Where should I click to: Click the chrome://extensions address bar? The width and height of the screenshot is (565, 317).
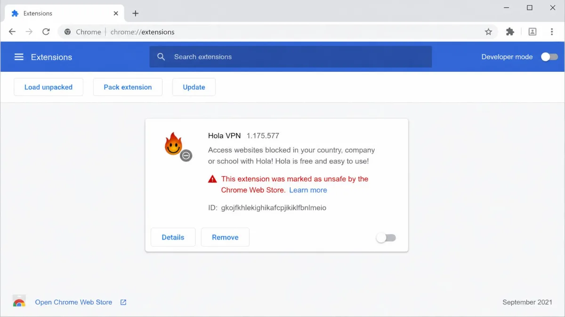pyautogui.click(x=278, y=32)
